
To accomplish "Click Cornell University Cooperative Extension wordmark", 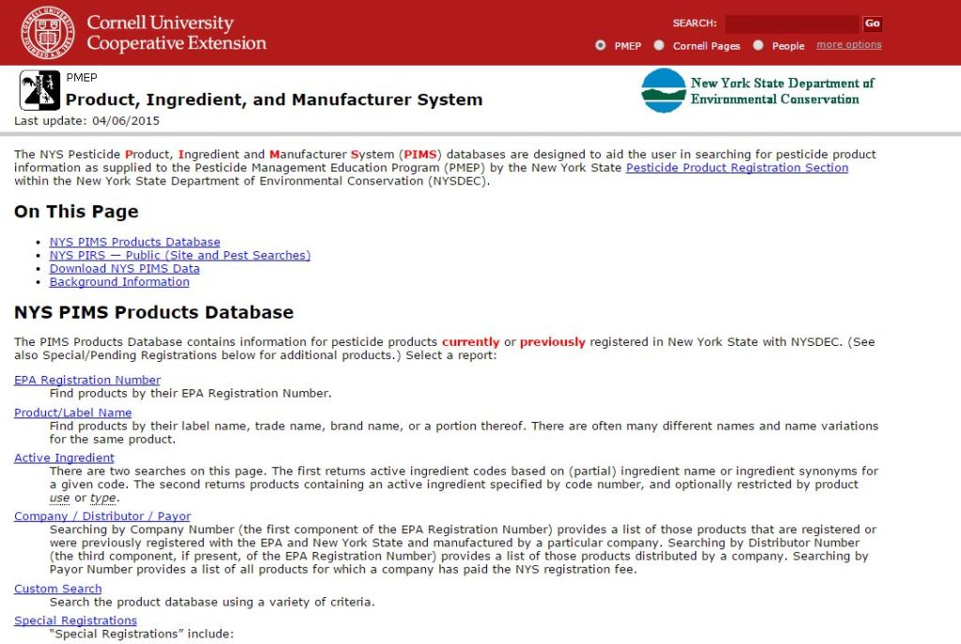I will click(x=175, y=33).
